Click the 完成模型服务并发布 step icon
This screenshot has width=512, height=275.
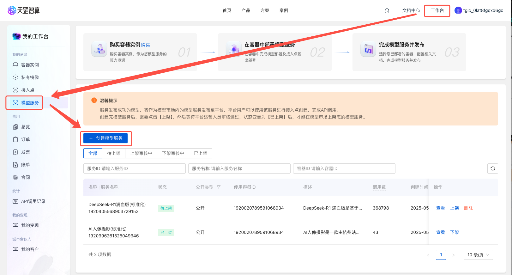(368, 49)
